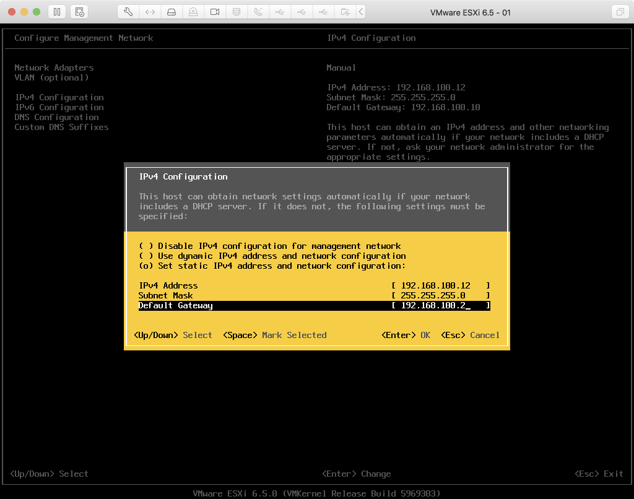Viewport: 634px width, 499px height.
Task: Open Custom DNS Suffixes entry
Action: pyautogui.click(x=61, y=127)
